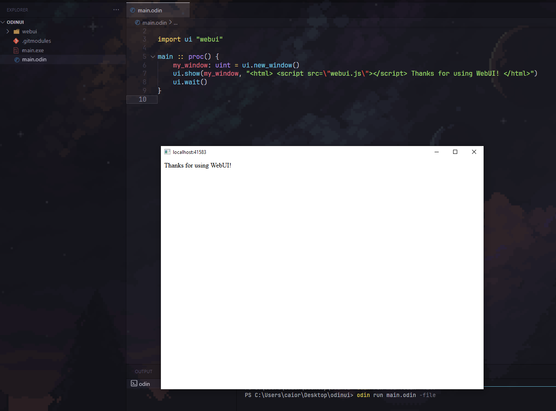
Task: Click the webui folder icon
Action: [x=16, y=32]
